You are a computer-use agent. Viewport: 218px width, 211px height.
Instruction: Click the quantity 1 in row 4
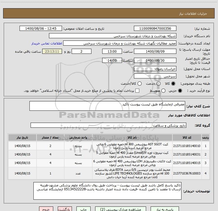[50, 173]
